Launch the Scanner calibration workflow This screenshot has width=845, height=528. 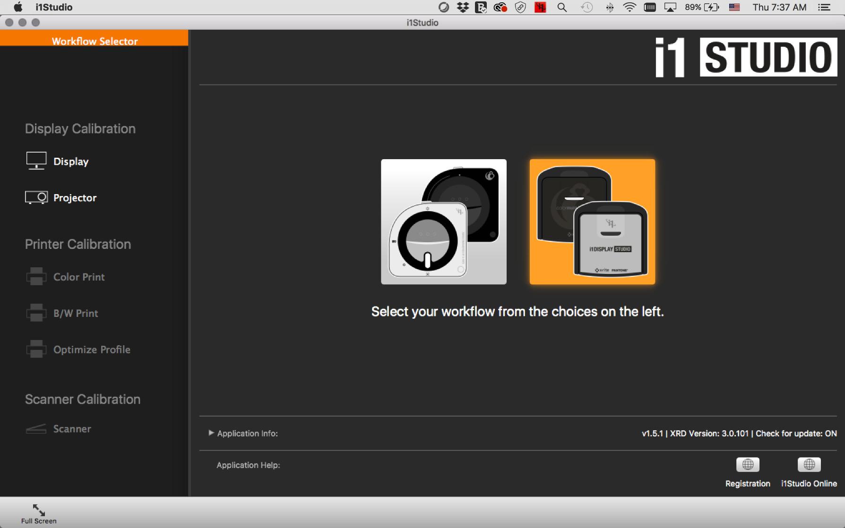click(58, 429)
